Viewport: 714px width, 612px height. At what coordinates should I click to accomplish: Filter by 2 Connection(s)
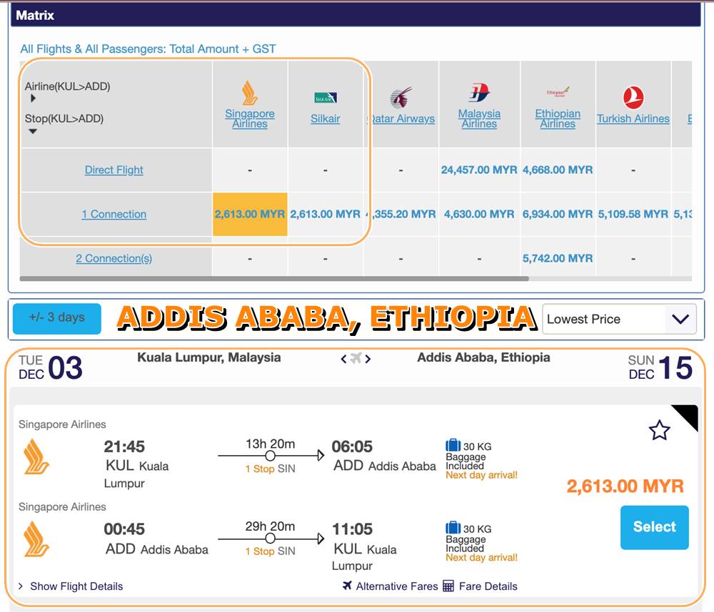pos(114,258)
